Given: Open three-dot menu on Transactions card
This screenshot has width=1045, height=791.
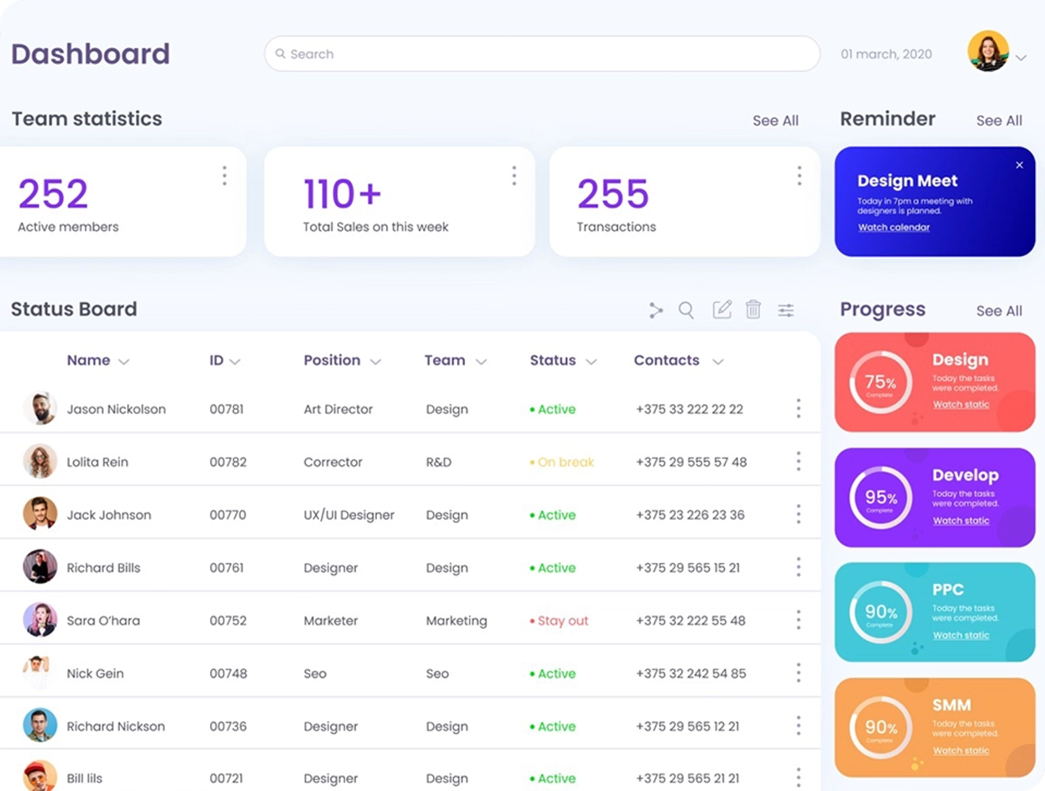Looking at the screenshot, I should [799, 176].
